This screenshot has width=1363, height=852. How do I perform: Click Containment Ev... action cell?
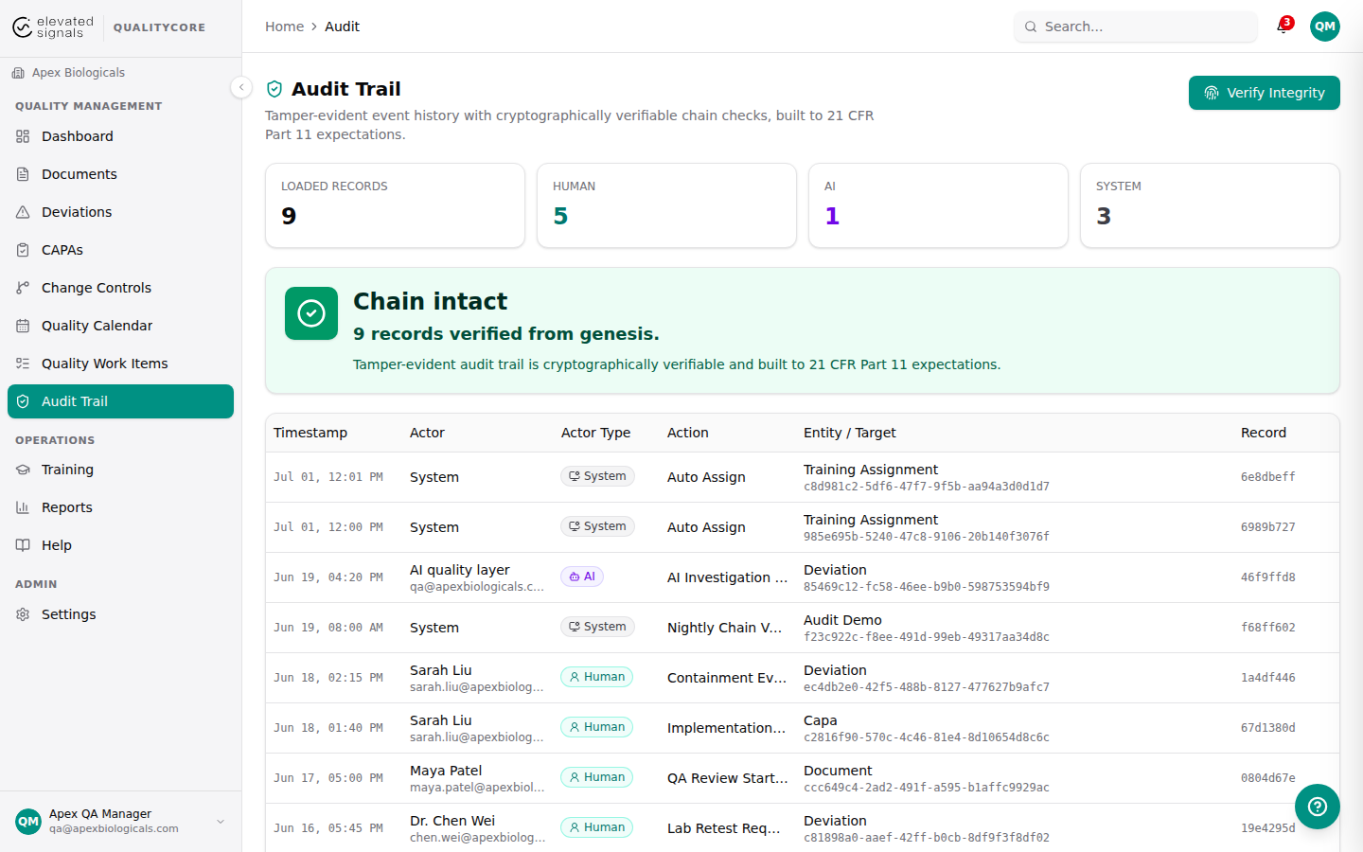[727, 678]
